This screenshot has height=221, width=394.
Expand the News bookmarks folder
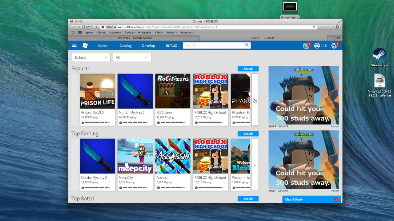(x=172, y=33)
